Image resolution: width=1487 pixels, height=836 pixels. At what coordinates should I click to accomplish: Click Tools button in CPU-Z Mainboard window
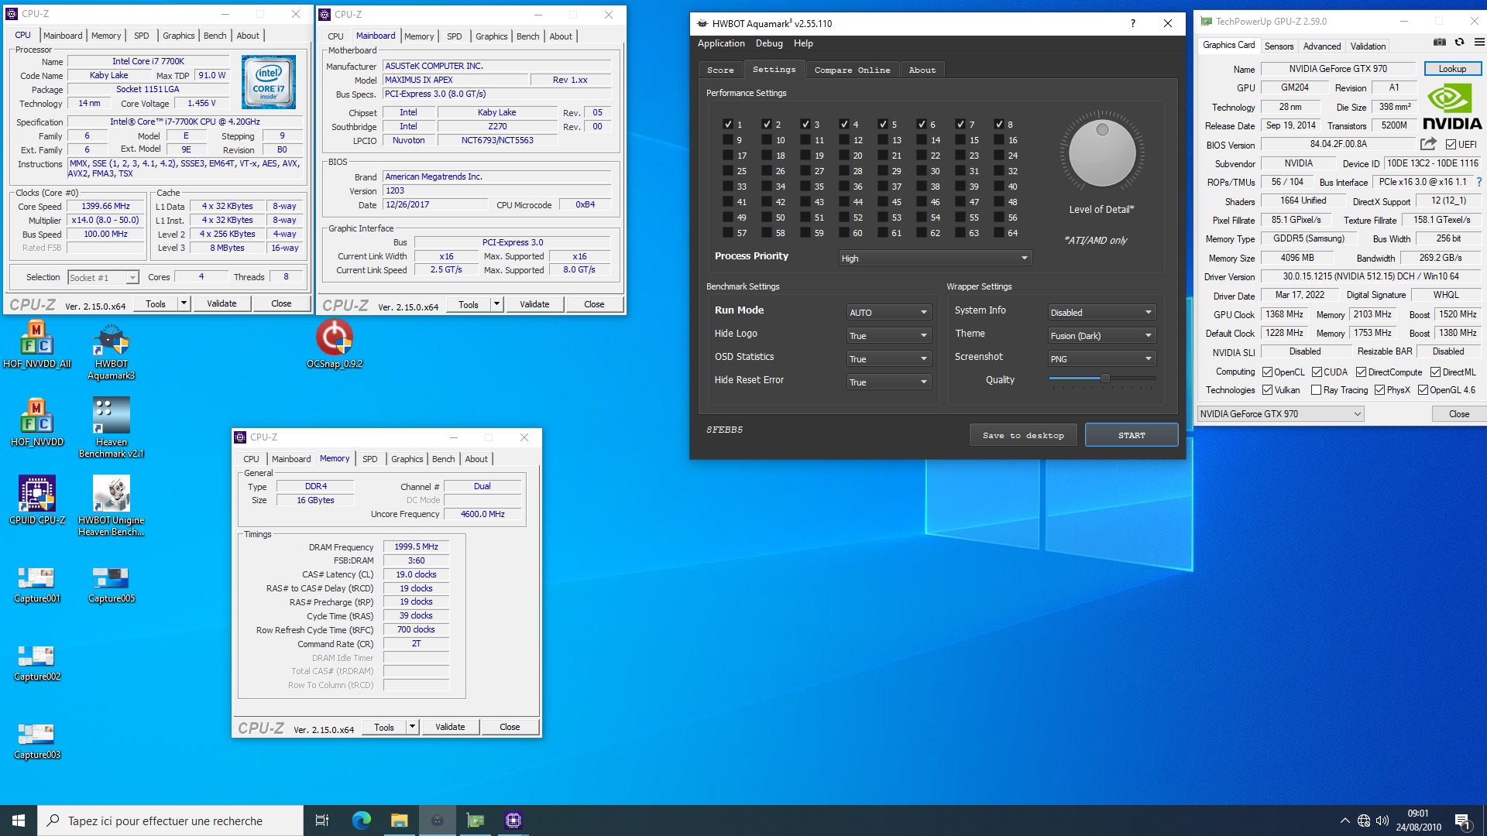pos(469,304)
